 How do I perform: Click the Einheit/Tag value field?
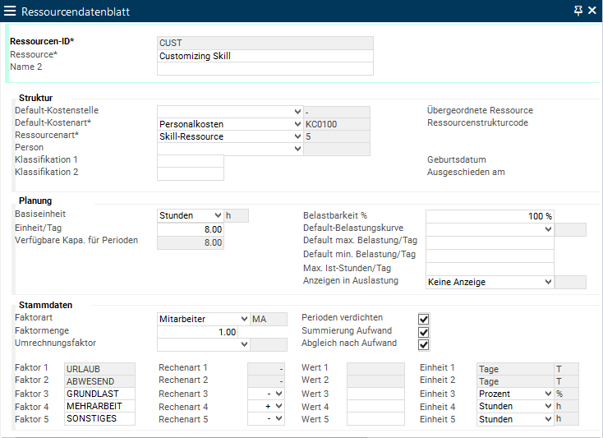(190, 229)
